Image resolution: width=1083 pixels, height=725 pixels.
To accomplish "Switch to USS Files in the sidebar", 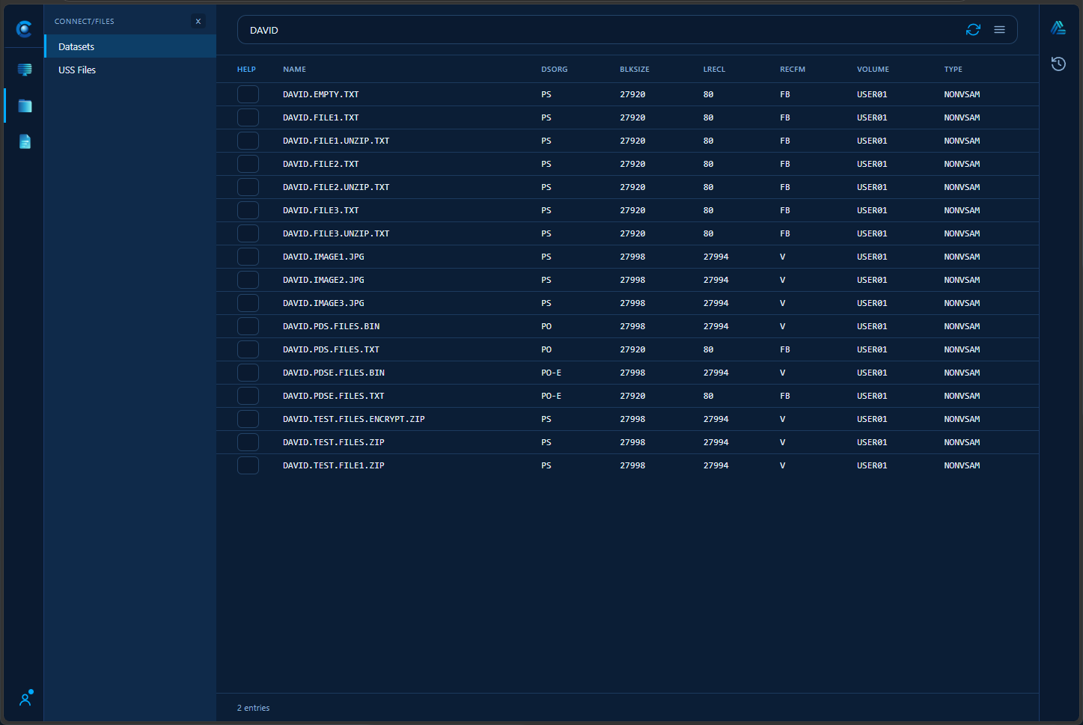I will (130, 70).
